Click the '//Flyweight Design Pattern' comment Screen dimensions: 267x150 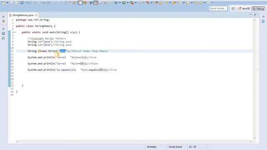(x=47, y=39)
